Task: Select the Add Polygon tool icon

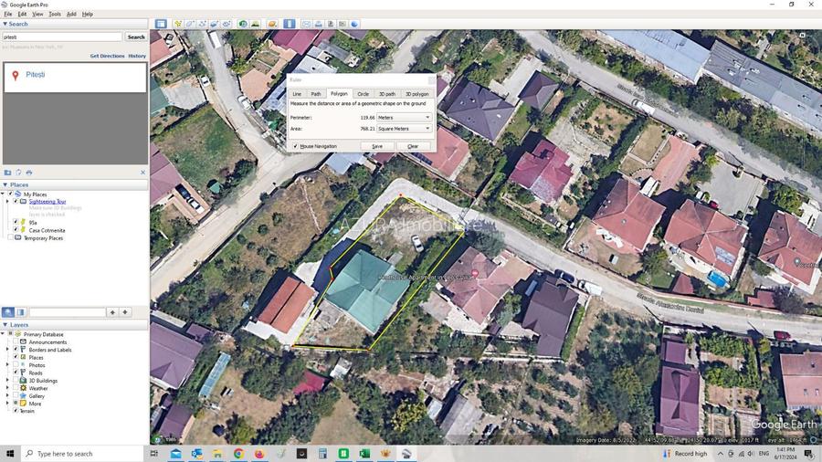Action: [x=191, y=24]
